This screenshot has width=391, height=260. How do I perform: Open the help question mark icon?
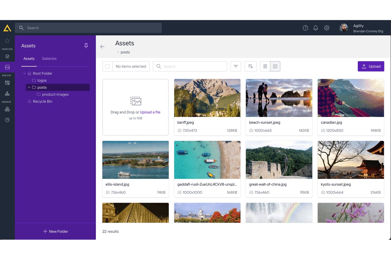coord(305,28)
